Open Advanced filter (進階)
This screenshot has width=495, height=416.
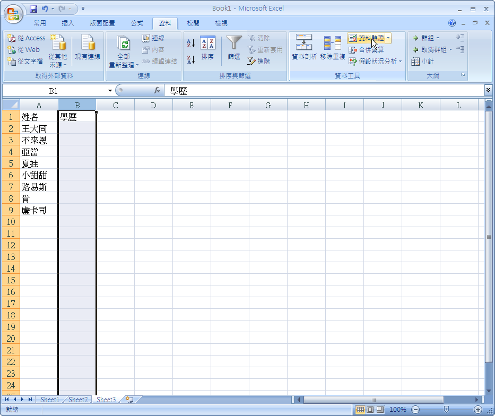point(259,61)
